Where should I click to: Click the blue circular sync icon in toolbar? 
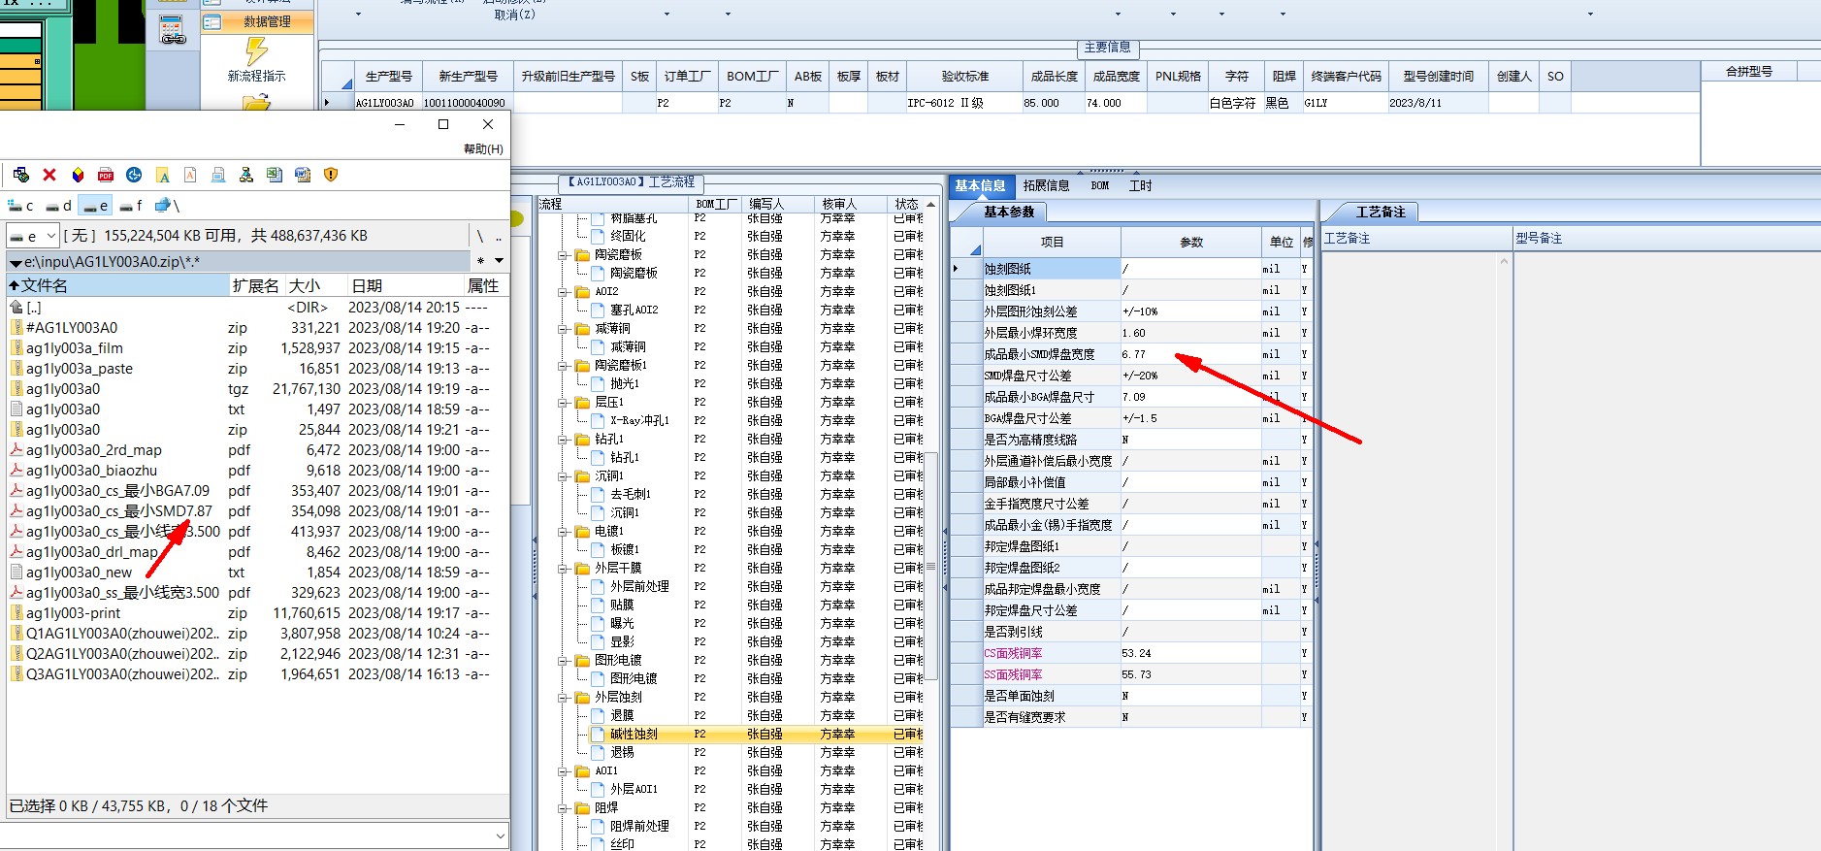(x=134, y=175)
